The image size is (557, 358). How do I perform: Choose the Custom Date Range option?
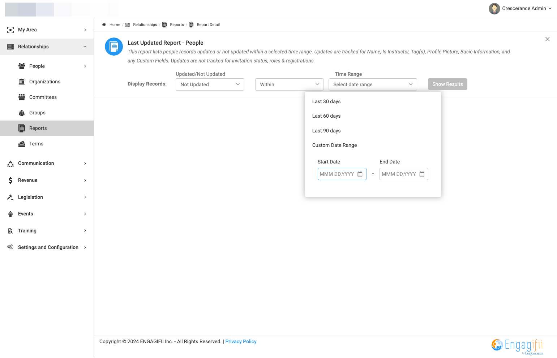(335, 145)
